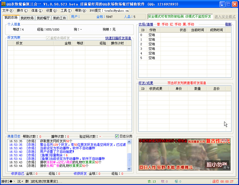Click log scrollbar down arrow
This screenshot has width=239, height=185.
click(129, 169)
